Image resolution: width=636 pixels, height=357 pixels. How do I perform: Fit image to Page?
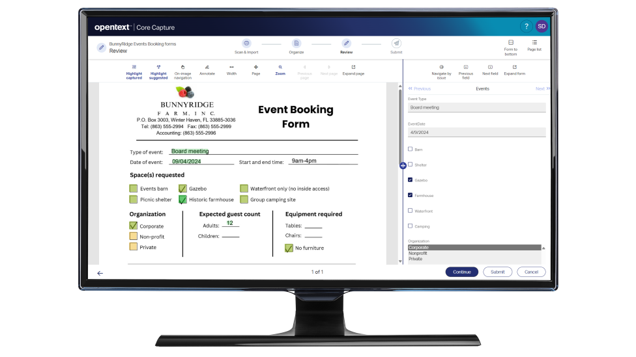pos(256,70)
